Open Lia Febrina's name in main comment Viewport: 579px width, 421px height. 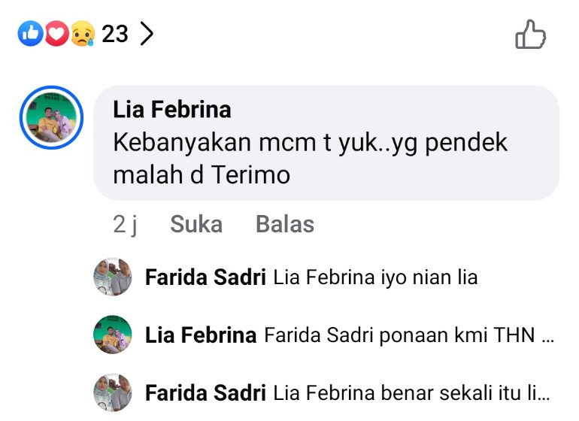click(x=172, y=110)
